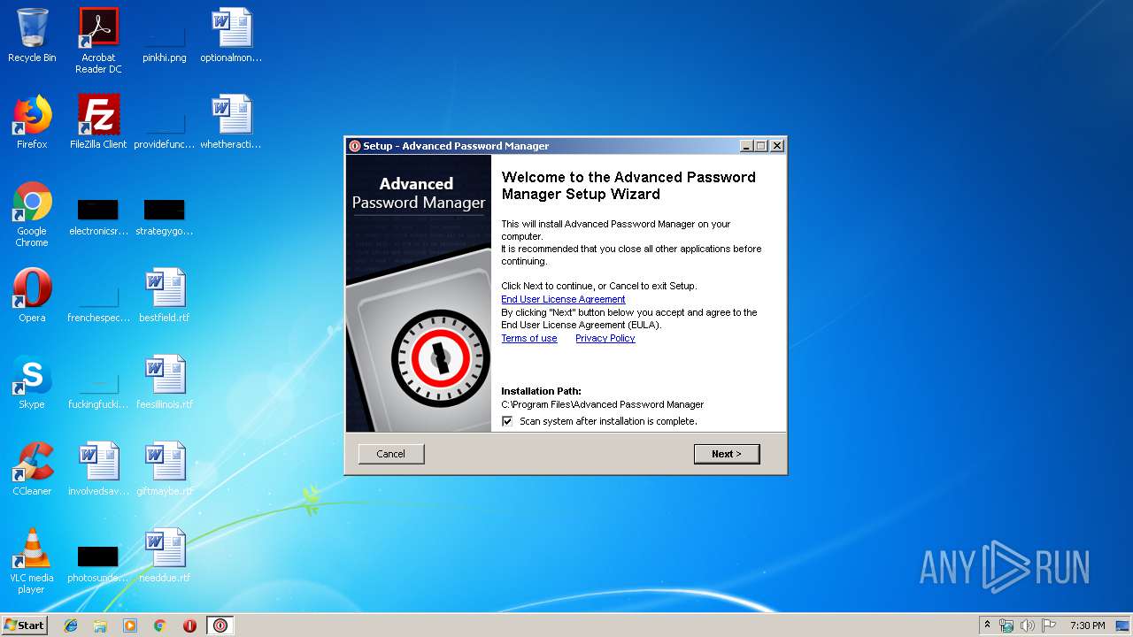Viewport: 1133px width, 637px height.
Task: Open Windows Explorer from the taskbar
Action: point(100,625)
